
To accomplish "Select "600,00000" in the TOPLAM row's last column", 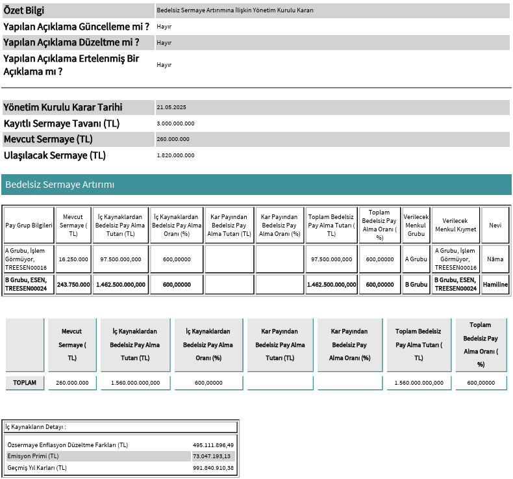I will (481, 383).
